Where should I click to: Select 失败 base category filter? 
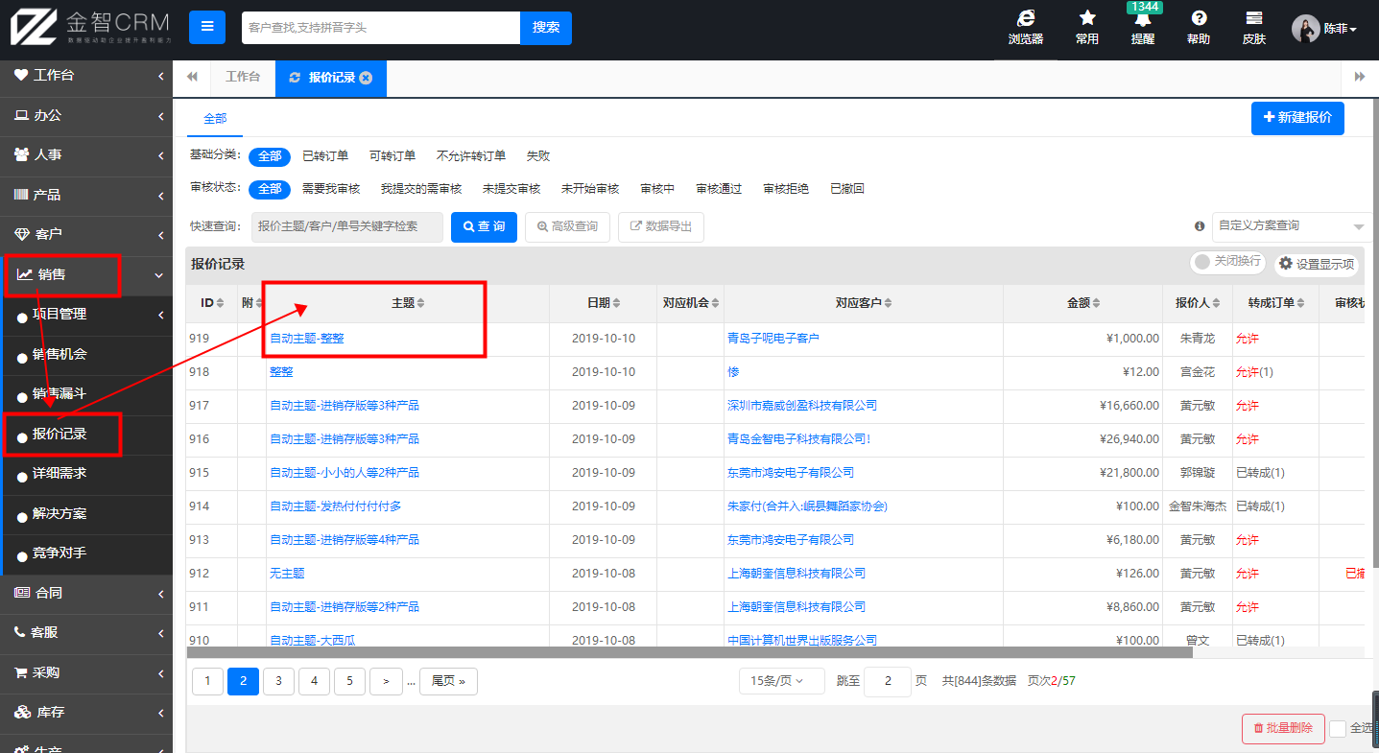click(538, 156)
